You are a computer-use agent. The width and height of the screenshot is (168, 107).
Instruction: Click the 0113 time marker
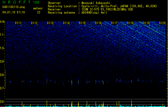click(50, 23)
